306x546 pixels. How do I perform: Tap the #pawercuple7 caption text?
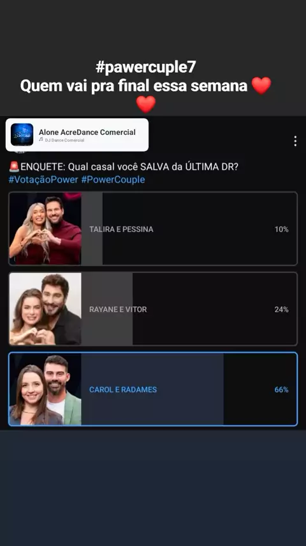coord(146,68)
